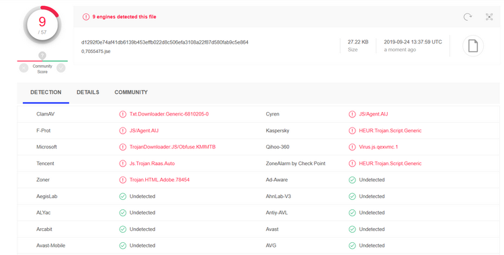The width and height of the screenshot is (504, 255).
Task: Click the AegisLab Undetected text
Action: (x=142, y=196)
